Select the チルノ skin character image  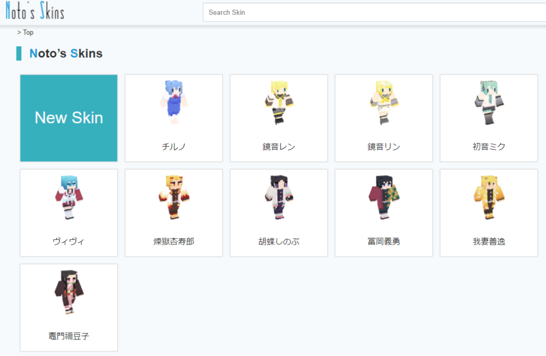click(173, 102)
